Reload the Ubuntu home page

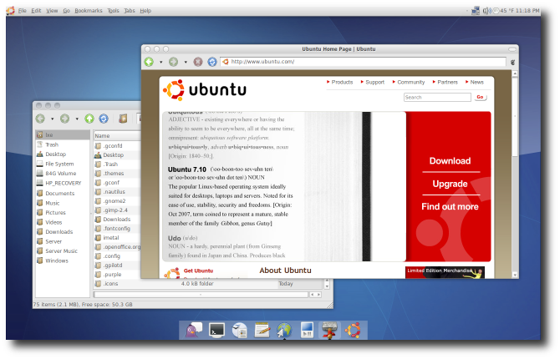point(212,62)
